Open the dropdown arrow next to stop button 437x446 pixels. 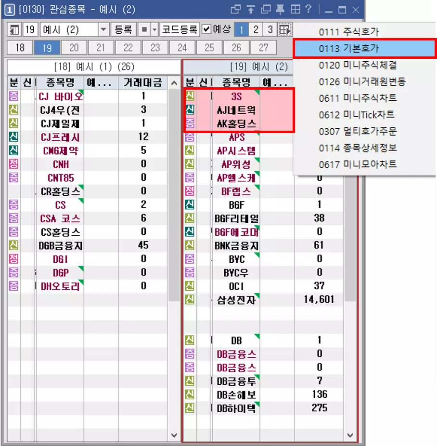pos(154,29)
